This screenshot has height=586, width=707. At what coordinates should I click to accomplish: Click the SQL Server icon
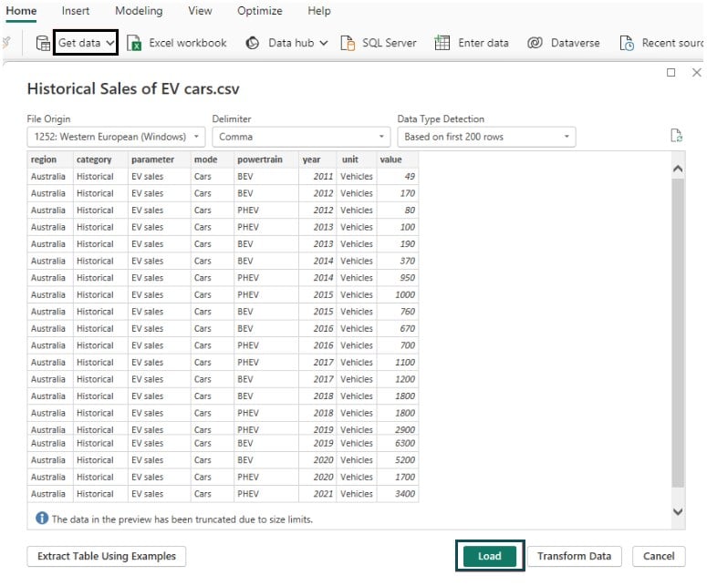tap(348, 43)
